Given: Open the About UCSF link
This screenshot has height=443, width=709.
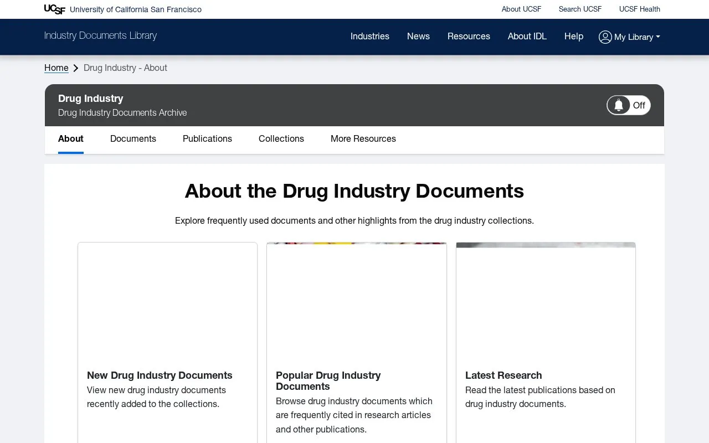Looking at the screenshot, I should click(521, 9).
